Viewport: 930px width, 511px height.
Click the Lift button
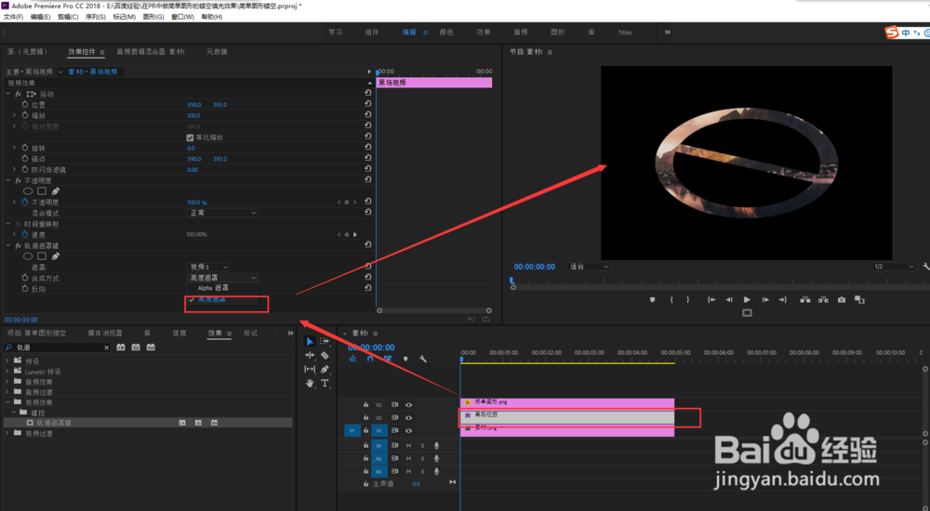804,300
